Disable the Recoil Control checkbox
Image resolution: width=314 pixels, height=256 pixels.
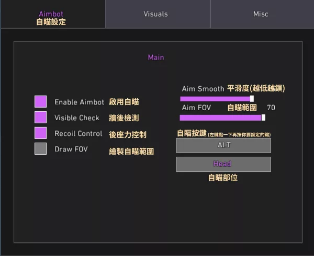tap(40, 133)
